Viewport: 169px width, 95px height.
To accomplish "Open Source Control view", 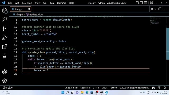I will click(4, 28).
